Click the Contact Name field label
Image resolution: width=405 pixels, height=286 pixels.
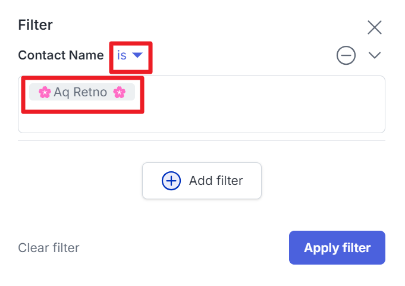pyautogui.click(x=61, y=55)
